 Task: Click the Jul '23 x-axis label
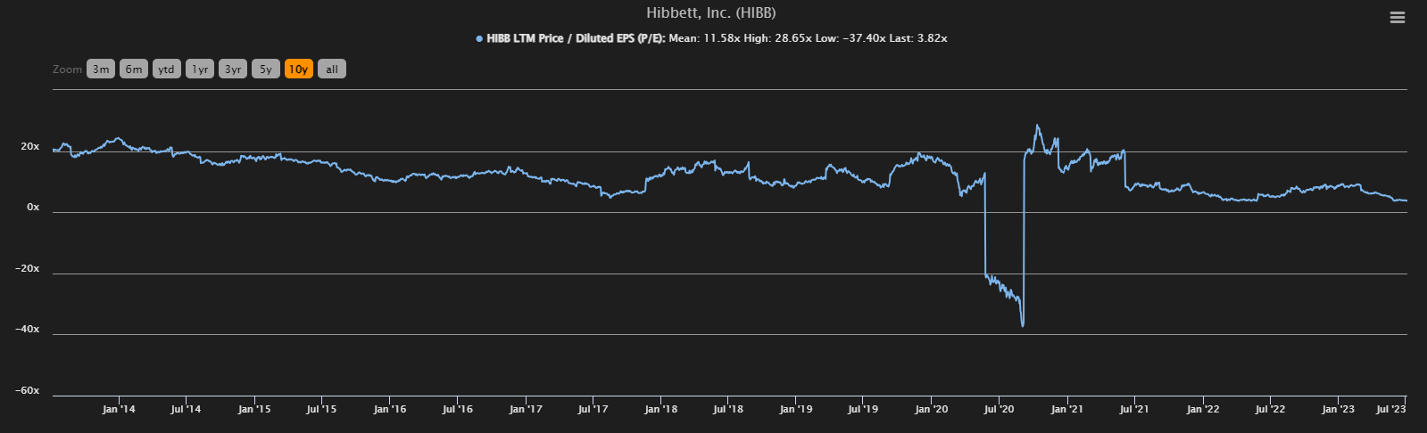(1391, 409)
